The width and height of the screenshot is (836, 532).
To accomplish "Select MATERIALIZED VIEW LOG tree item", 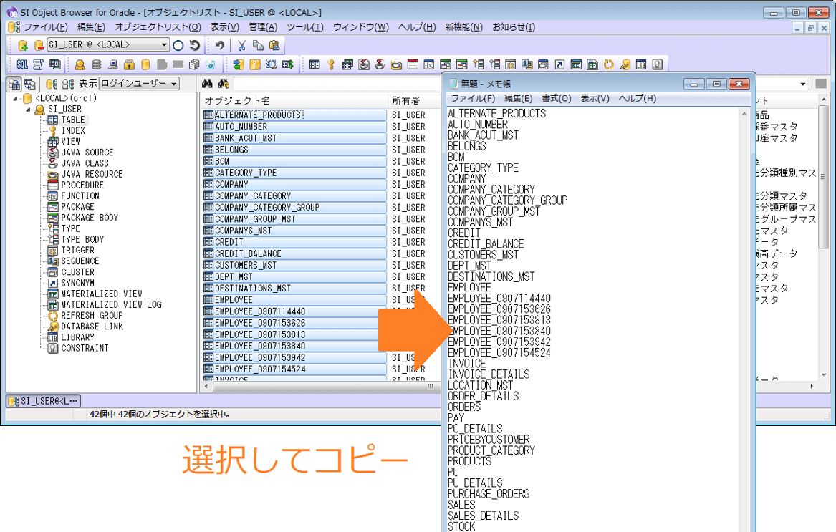I will [x=111, y=304].
